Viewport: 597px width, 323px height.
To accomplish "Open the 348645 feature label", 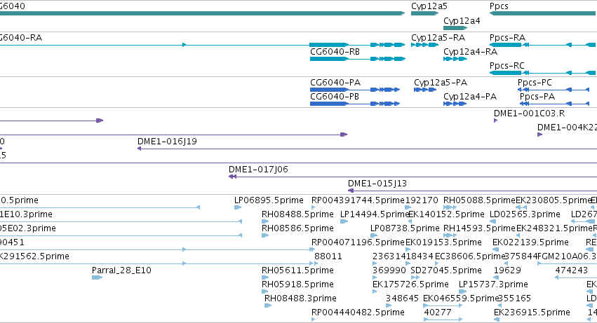I will click(403, 298).
